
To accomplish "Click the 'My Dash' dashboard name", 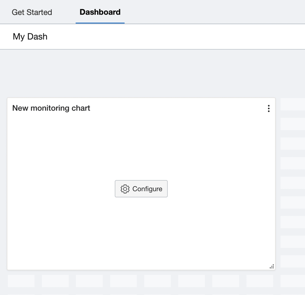I will (x=30, y=37).
